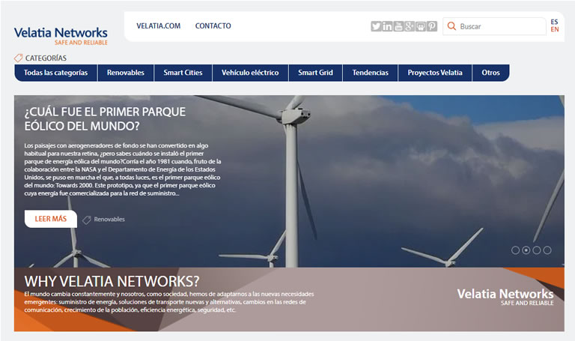Open the Todas las categorías tab
Viewport: 575px width, 341px height.
pos(55,73)
